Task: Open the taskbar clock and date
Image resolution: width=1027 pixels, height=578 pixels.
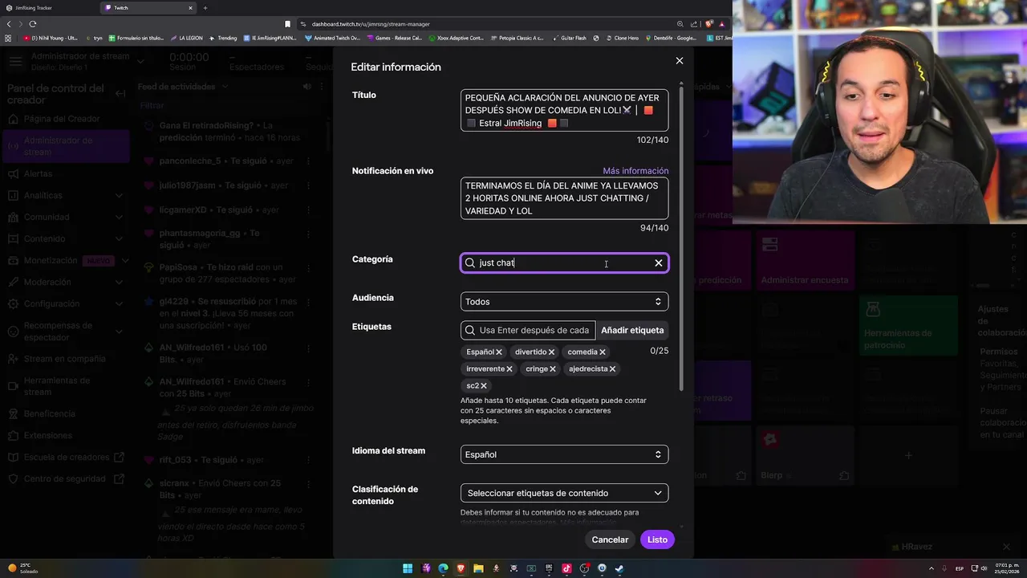Action: [1006, 568]
